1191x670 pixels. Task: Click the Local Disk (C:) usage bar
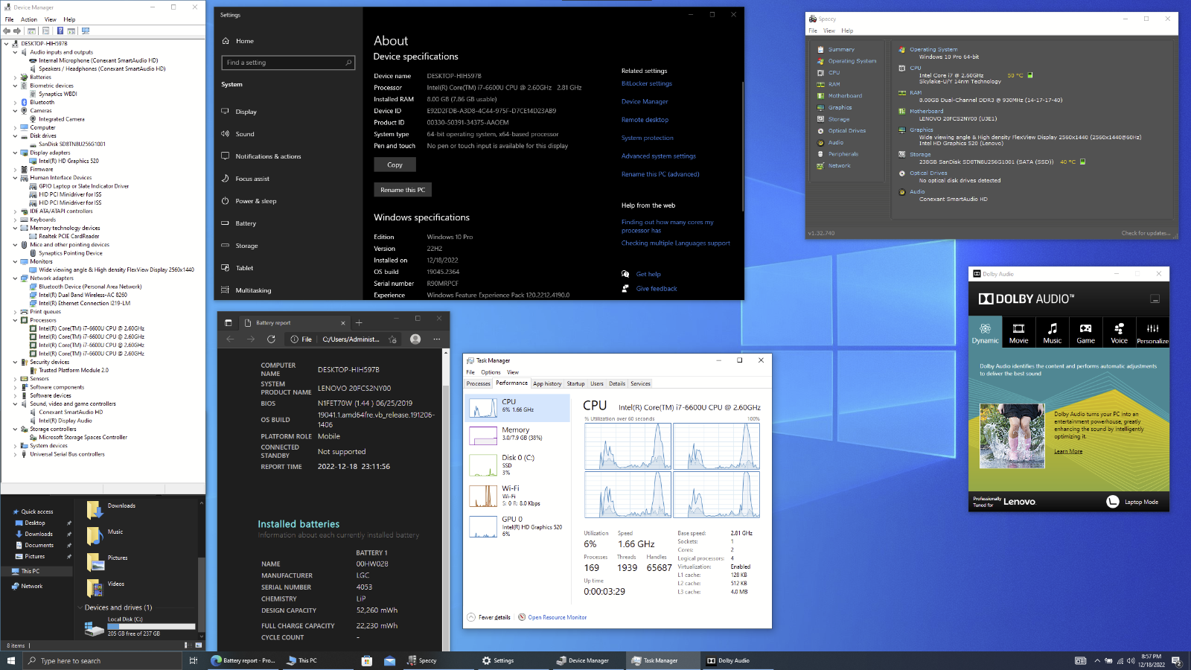[x=151, y=626]
